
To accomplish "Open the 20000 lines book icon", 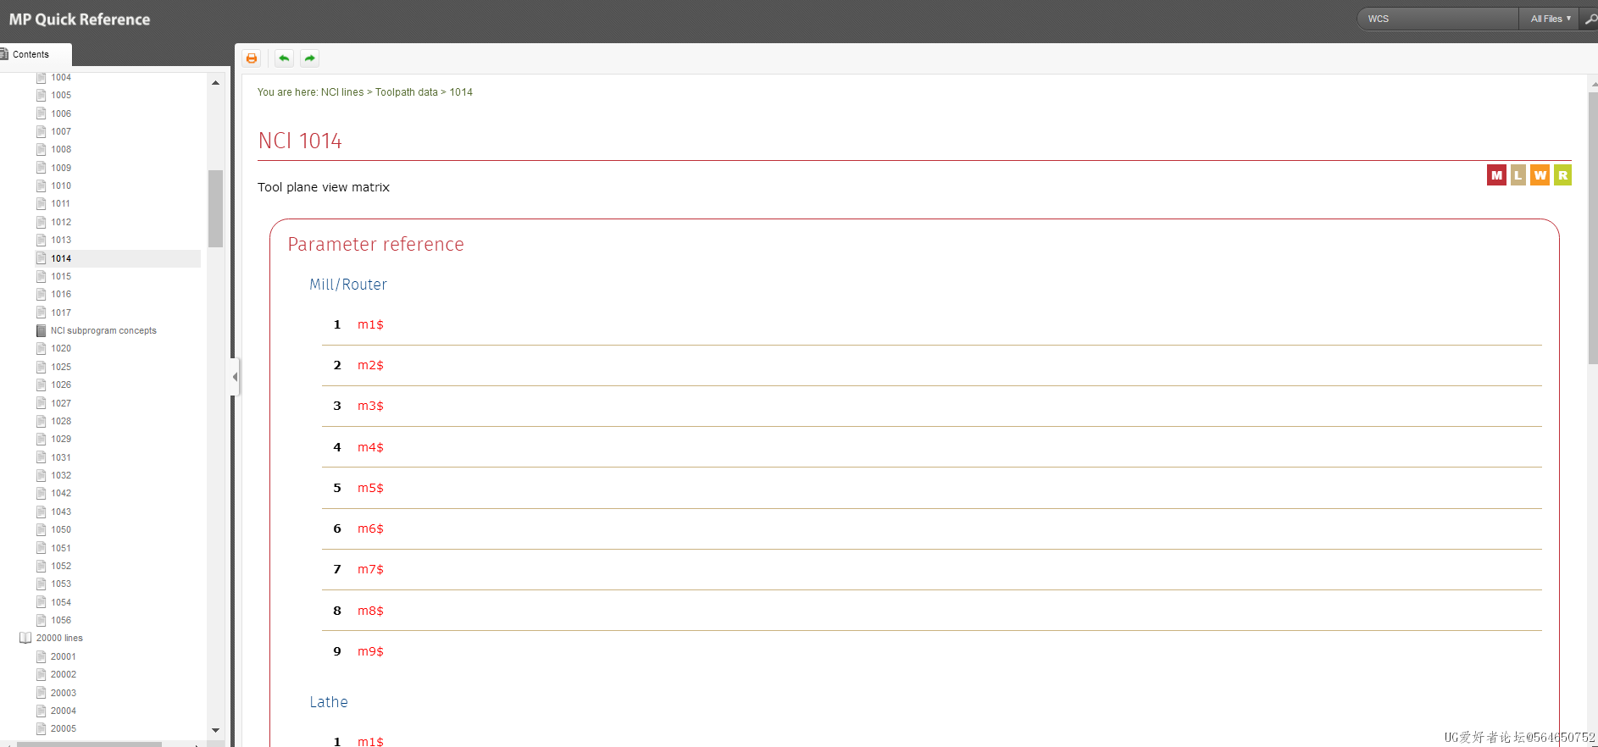I will (x=25, y=638).
